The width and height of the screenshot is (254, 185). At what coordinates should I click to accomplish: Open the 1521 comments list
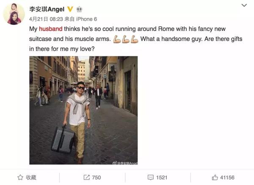162,177
